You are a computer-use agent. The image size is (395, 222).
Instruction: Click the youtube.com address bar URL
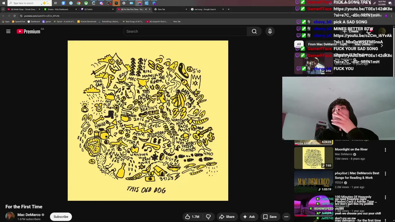click(42, 16)
